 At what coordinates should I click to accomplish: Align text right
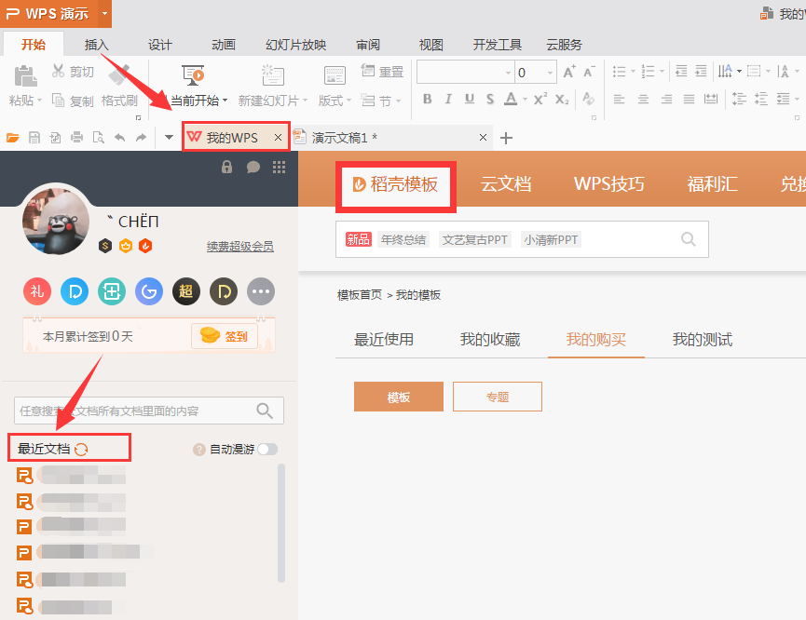(666, 99)
